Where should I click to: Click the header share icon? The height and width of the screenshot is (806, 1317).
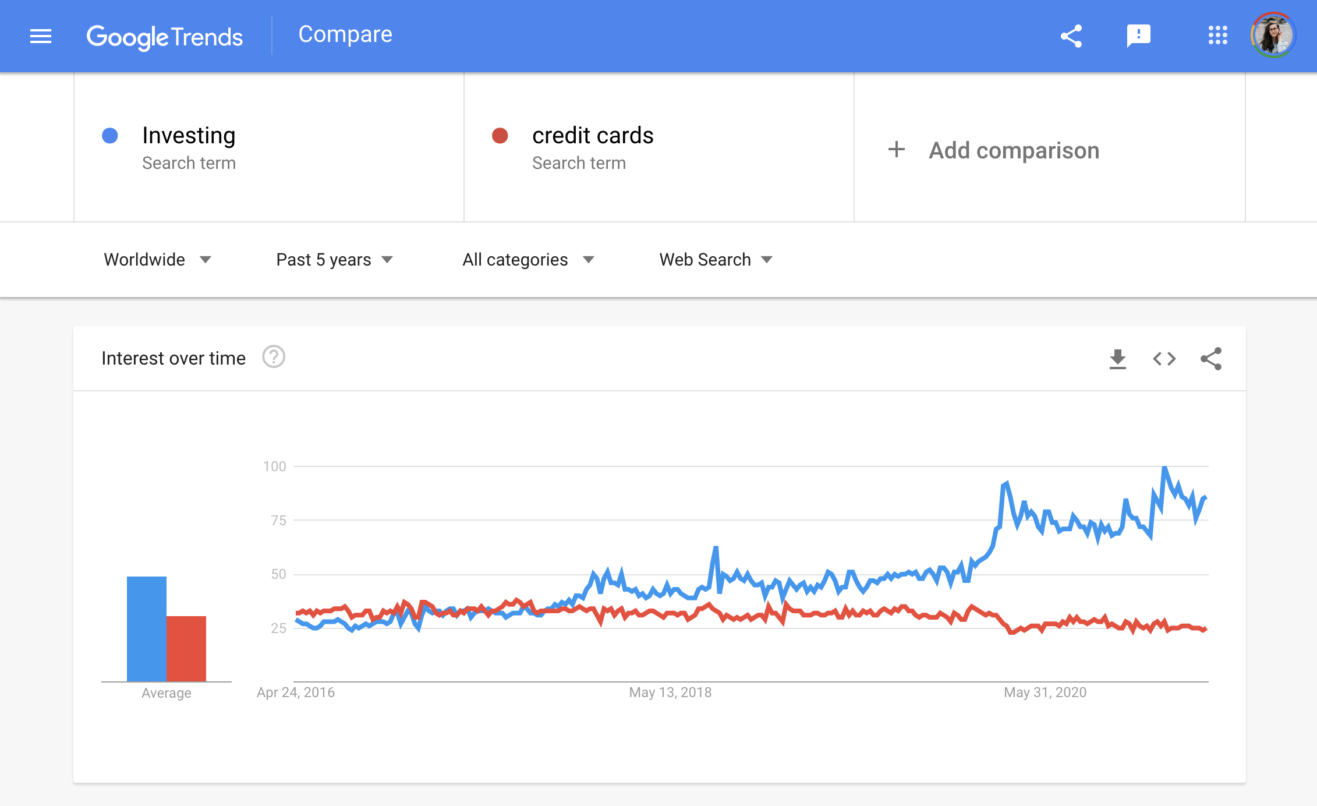pos(1071,36)
